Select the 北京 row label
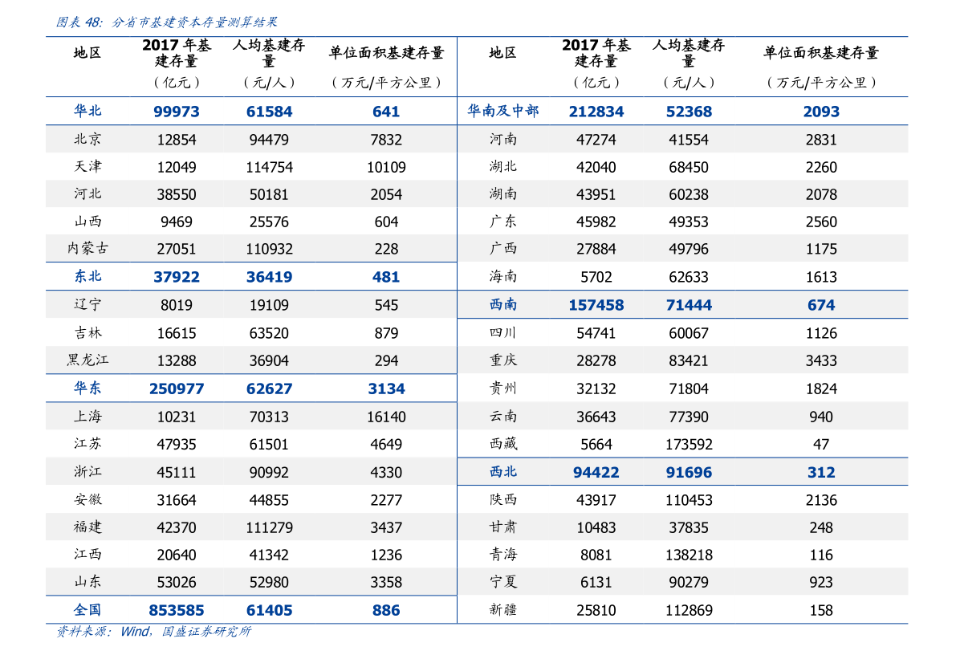Image resolution: width=956 pixels, height=655 pixels. [87, 139]
